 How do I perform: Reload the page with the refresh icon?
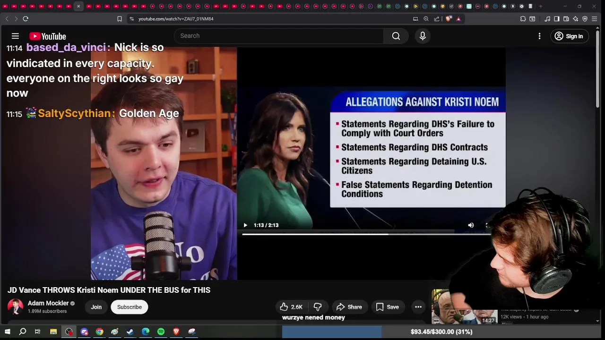click(26, 19)
